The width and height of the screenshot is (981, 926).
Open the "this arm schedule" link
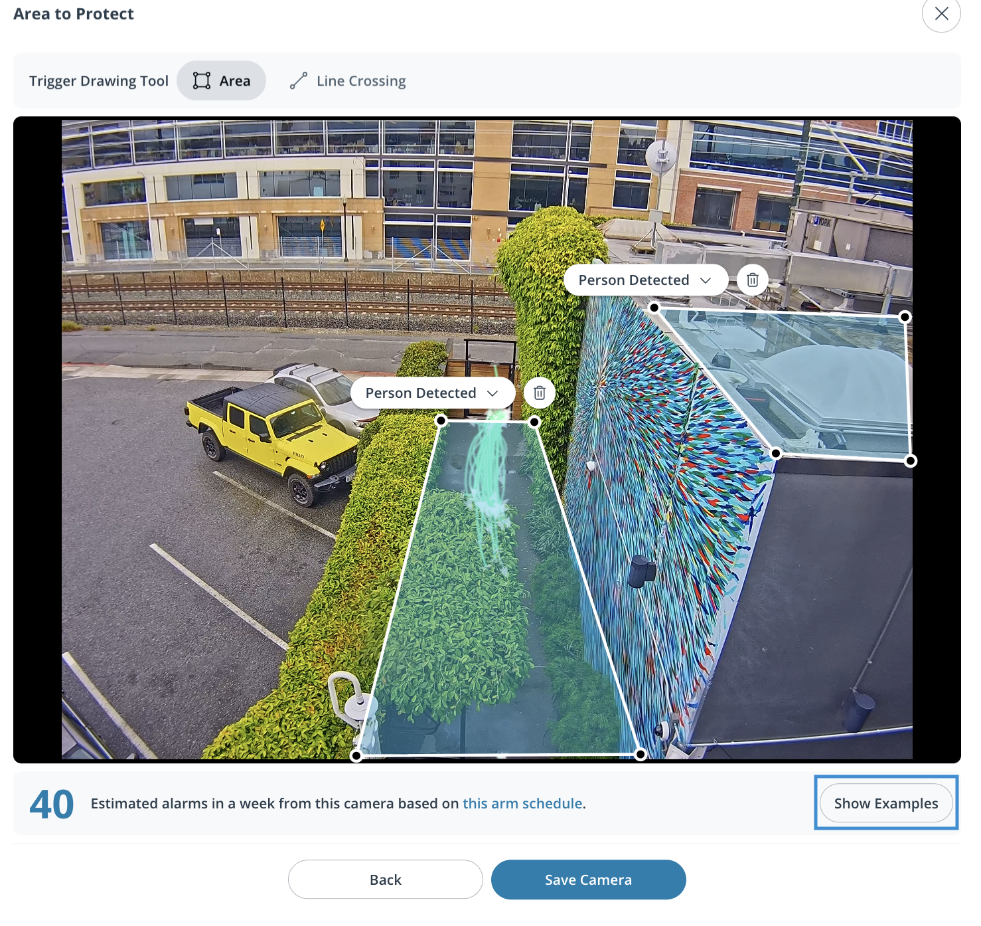pyautogui.click(x=522, y=804)
